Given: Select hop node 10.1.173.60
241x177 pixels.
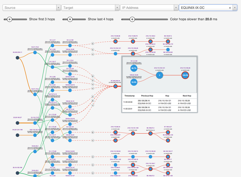Looking at the screenshot, I should [52, 157].
